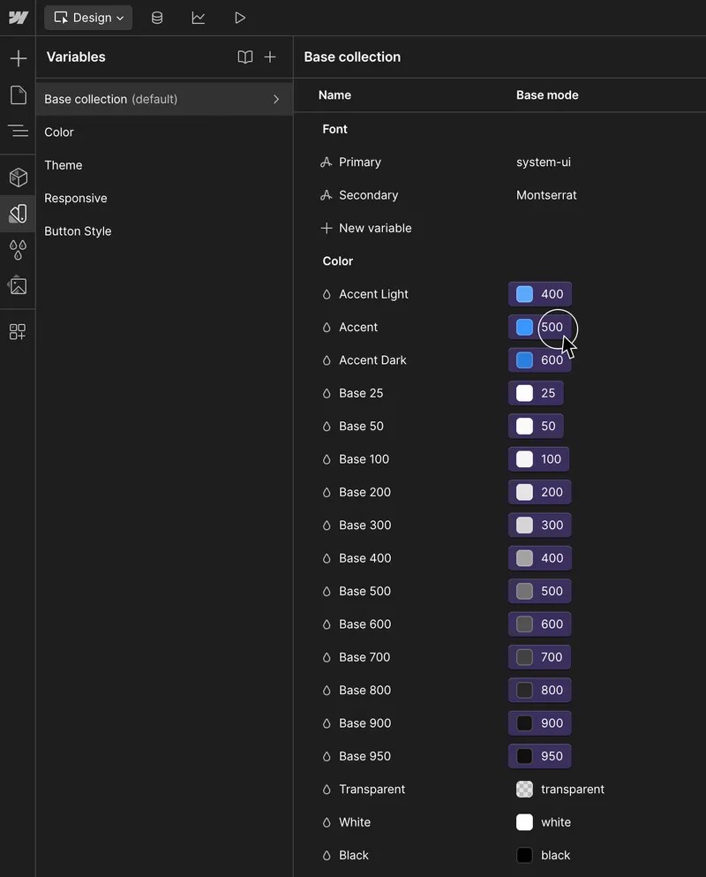The image size is (706, 877).
Task: Open the Add elements panel
Action: click(18, 57)
